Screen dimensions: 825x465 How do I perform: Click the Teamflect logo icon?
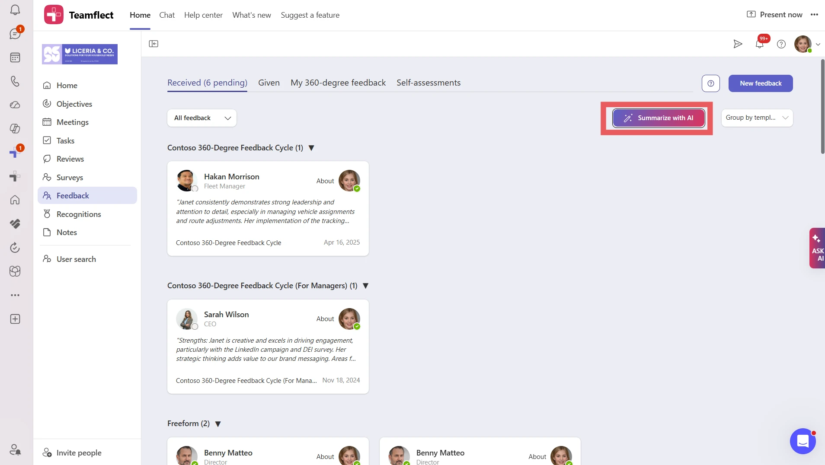pos(54,15)
